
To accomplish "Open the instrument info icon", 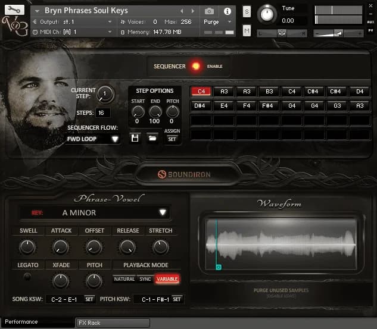I will 227,11.
